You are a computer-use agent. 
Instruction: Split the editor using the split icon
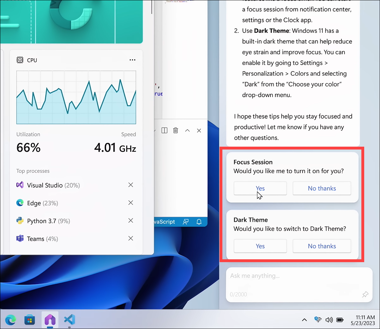(x=164, y=130)
